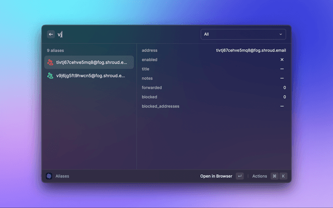333x208 pixels.
Task: Click the forwarded count value
Action: click(x=284, y=88)
